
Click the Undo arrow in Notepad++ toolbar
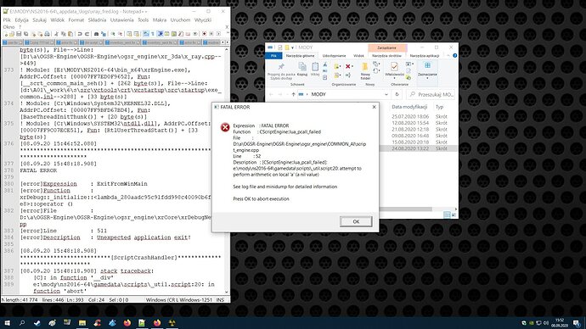pyautogui.click(x=80, y=34)
